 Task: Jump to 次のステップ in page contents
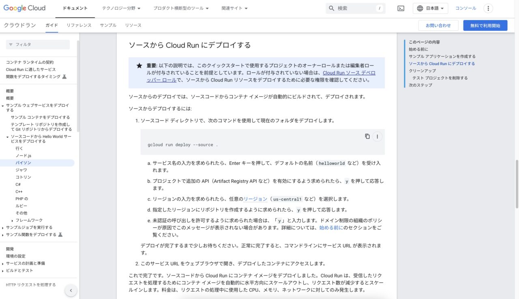coord(420,85)
